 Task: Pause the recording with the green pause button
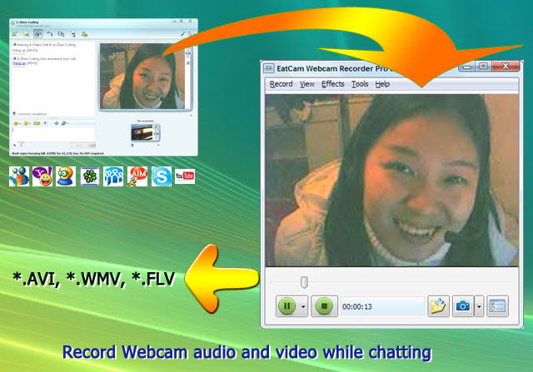(286, 306)
